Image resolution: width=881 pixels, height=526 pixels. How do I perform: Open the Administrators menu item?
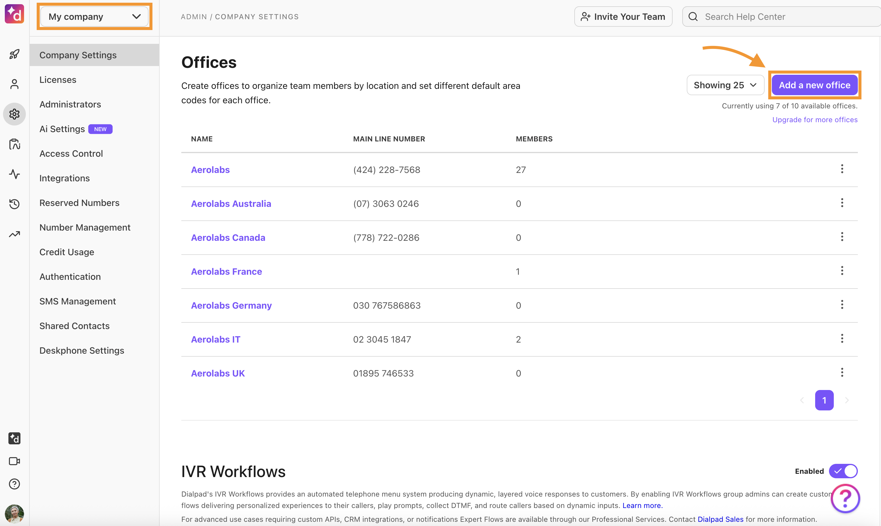[x=94, y=104]
